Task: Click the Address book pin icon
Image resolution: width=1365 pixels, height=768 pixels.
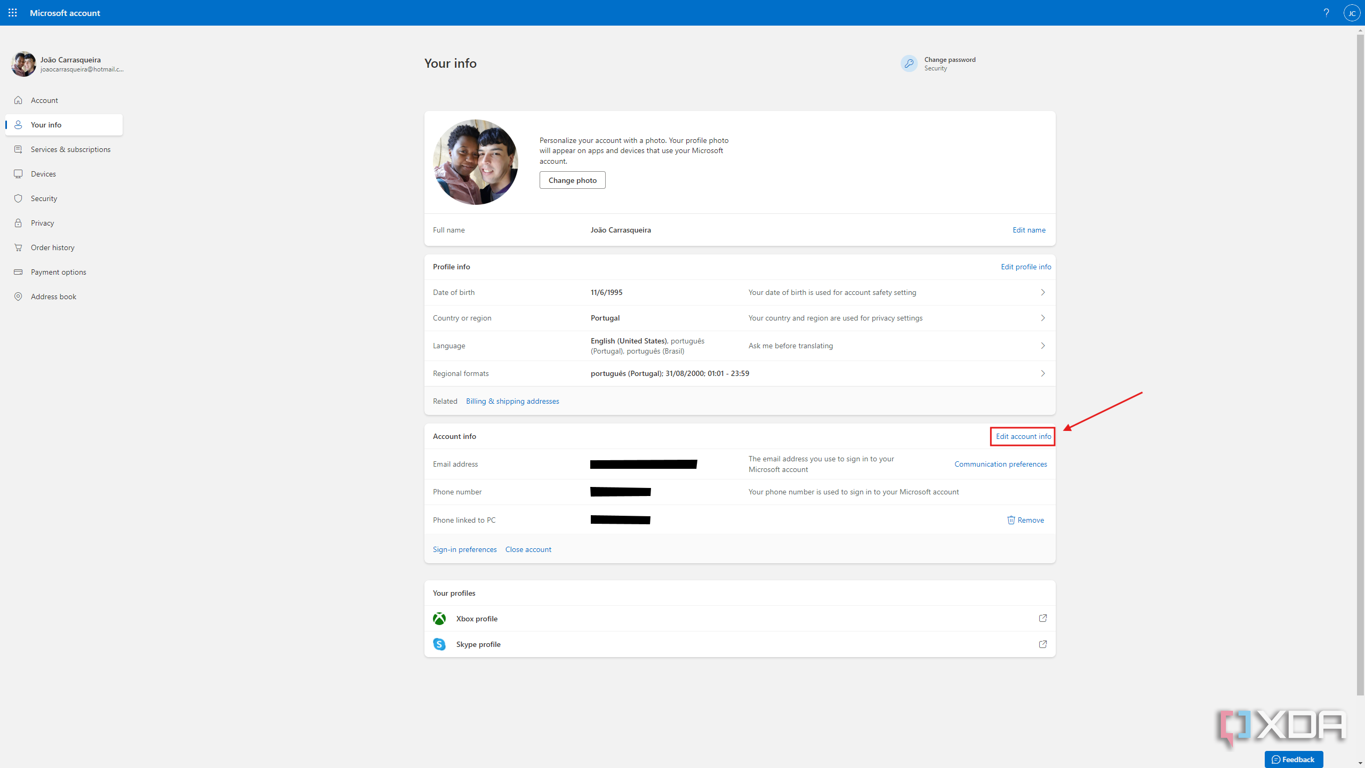Action: click(18, 297)
